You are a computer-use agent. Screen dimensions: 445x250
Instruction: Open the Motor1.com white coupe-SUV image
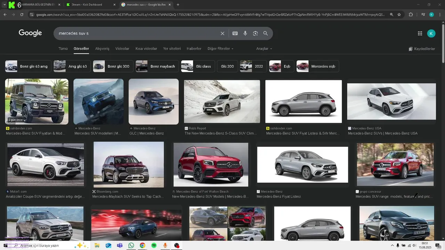point(46,165)
